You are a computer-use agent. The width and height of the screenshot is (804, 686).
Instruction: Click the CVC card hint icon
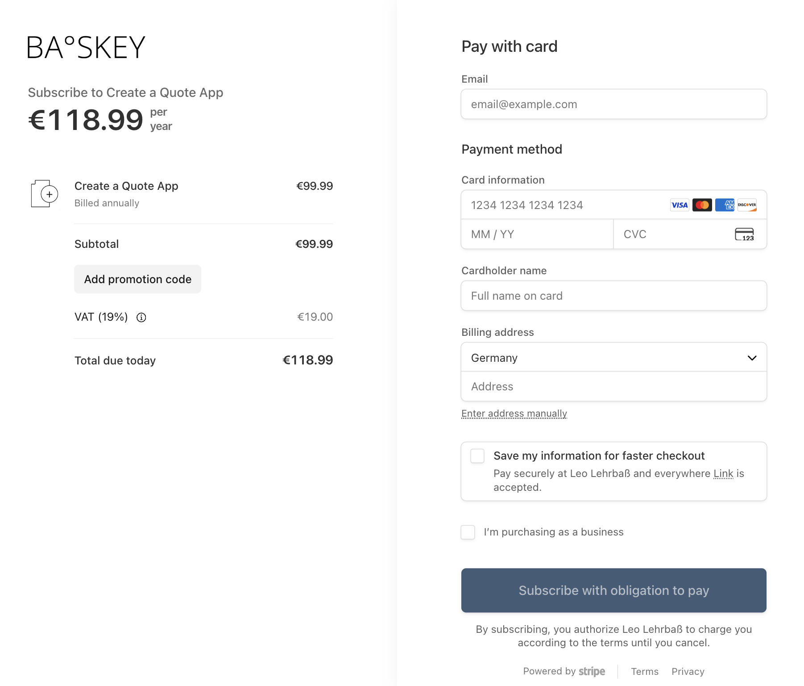tap(744, 234)
